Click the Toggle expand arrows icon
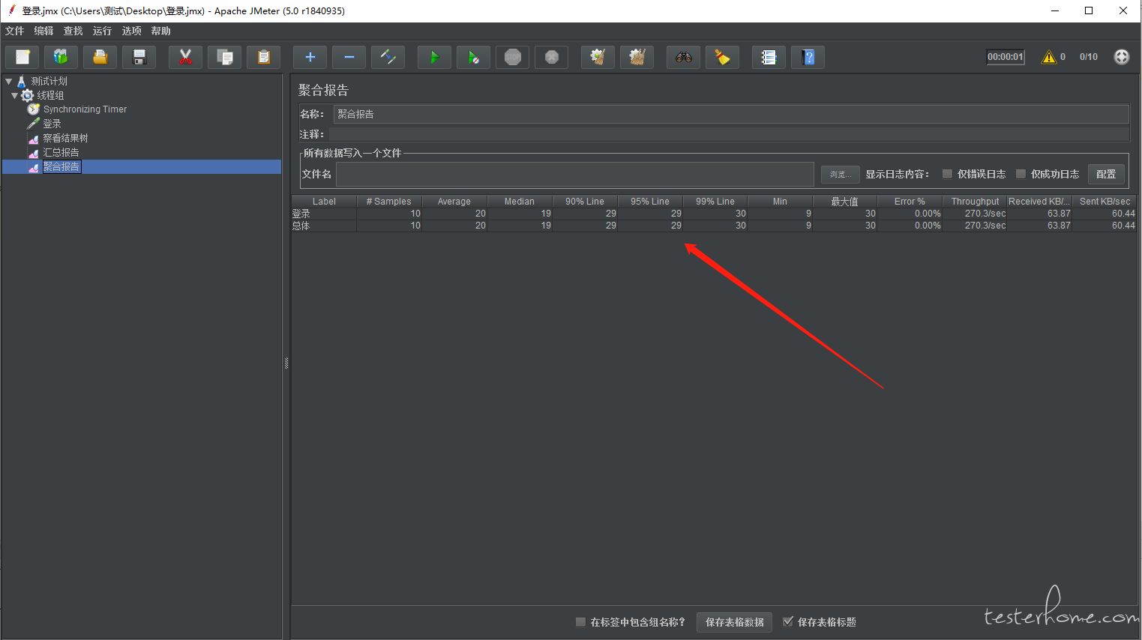Image resolution: width=1142 pixels, height=640 pixels. [388, 57]
